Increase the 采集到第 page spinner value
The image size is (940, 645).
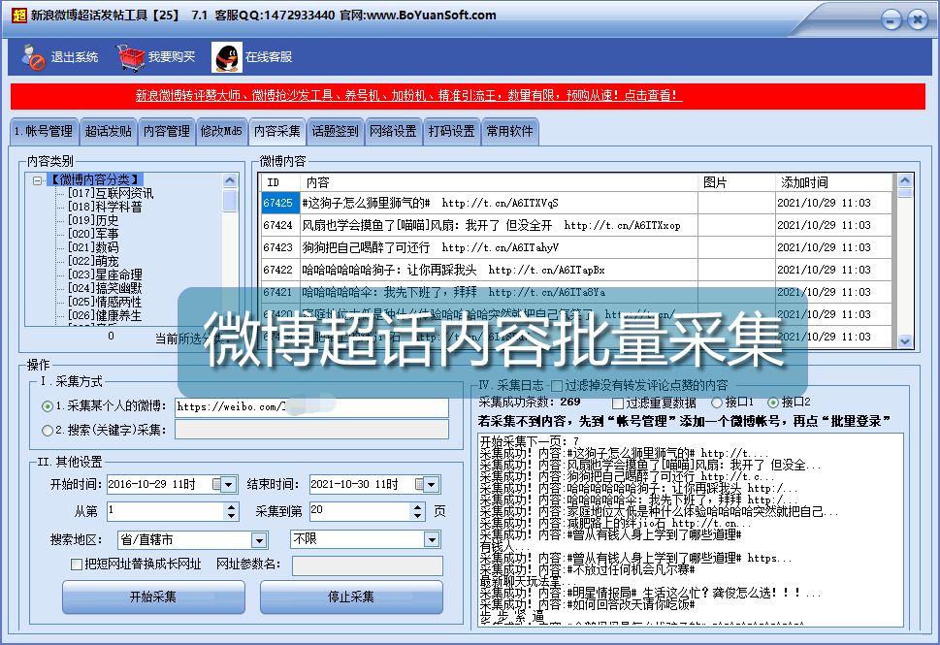tap(418, 507)
